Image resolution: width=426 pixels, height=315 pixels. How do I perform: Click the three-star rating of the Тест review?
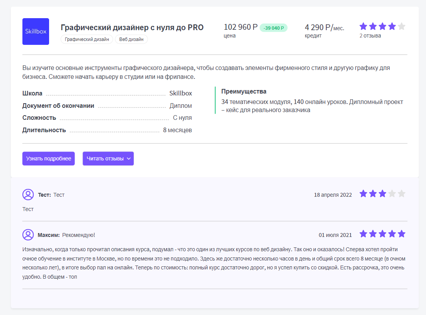(382, 194)
